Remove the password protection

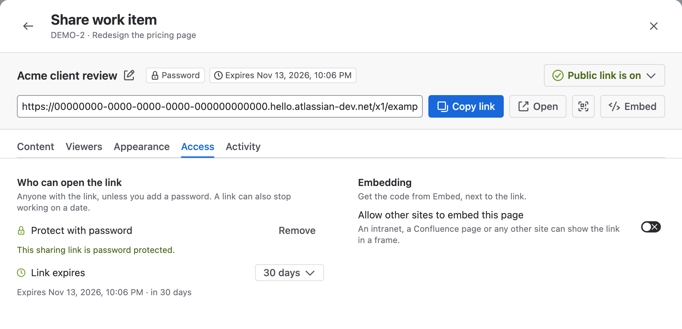[x=297, y=230]
